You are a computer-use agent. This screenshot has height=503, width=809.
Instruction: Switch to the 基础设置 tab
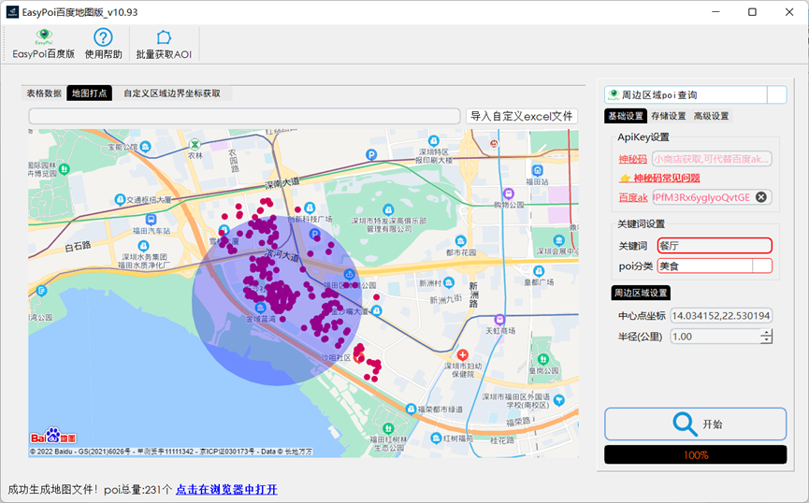626,116
